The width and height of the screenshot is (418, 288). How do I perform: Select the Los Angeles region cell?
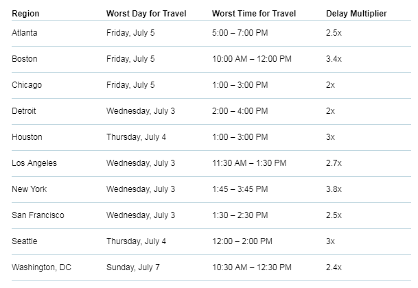pos(34,163)
